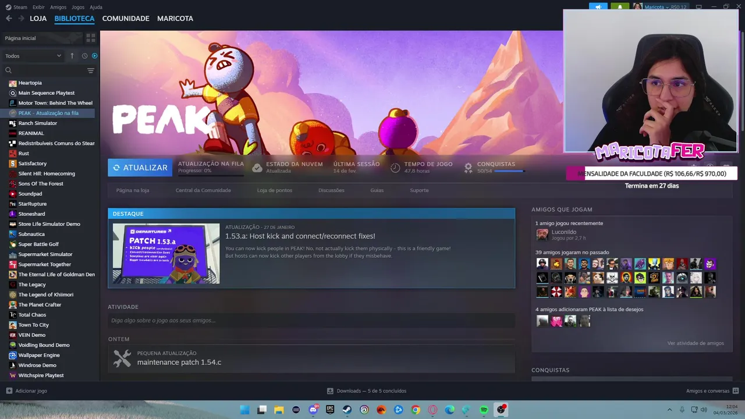Open Google Chrome in taskbar
This screenshot has height=419, width=745.
(416, 410)
